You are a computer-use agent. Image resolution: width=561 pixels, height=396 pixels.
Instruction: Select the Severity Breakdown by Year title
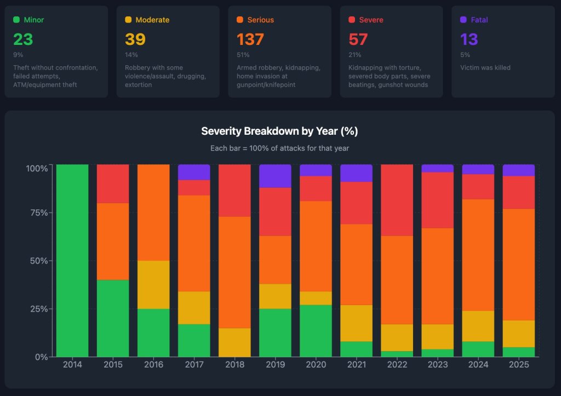(280, 131)
